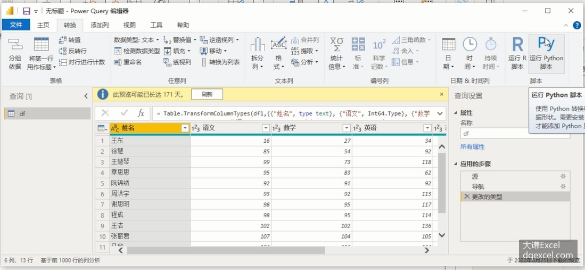
Task: Click the table corner menu icon
Action: point(102,128)
